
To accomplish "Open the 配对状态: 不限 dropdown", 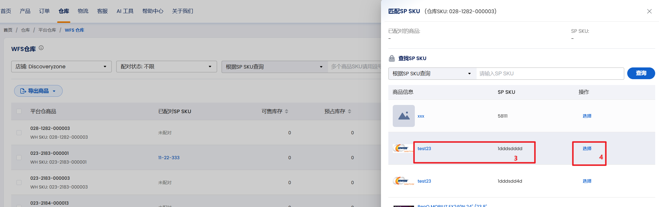I will (x=167, y=67).
